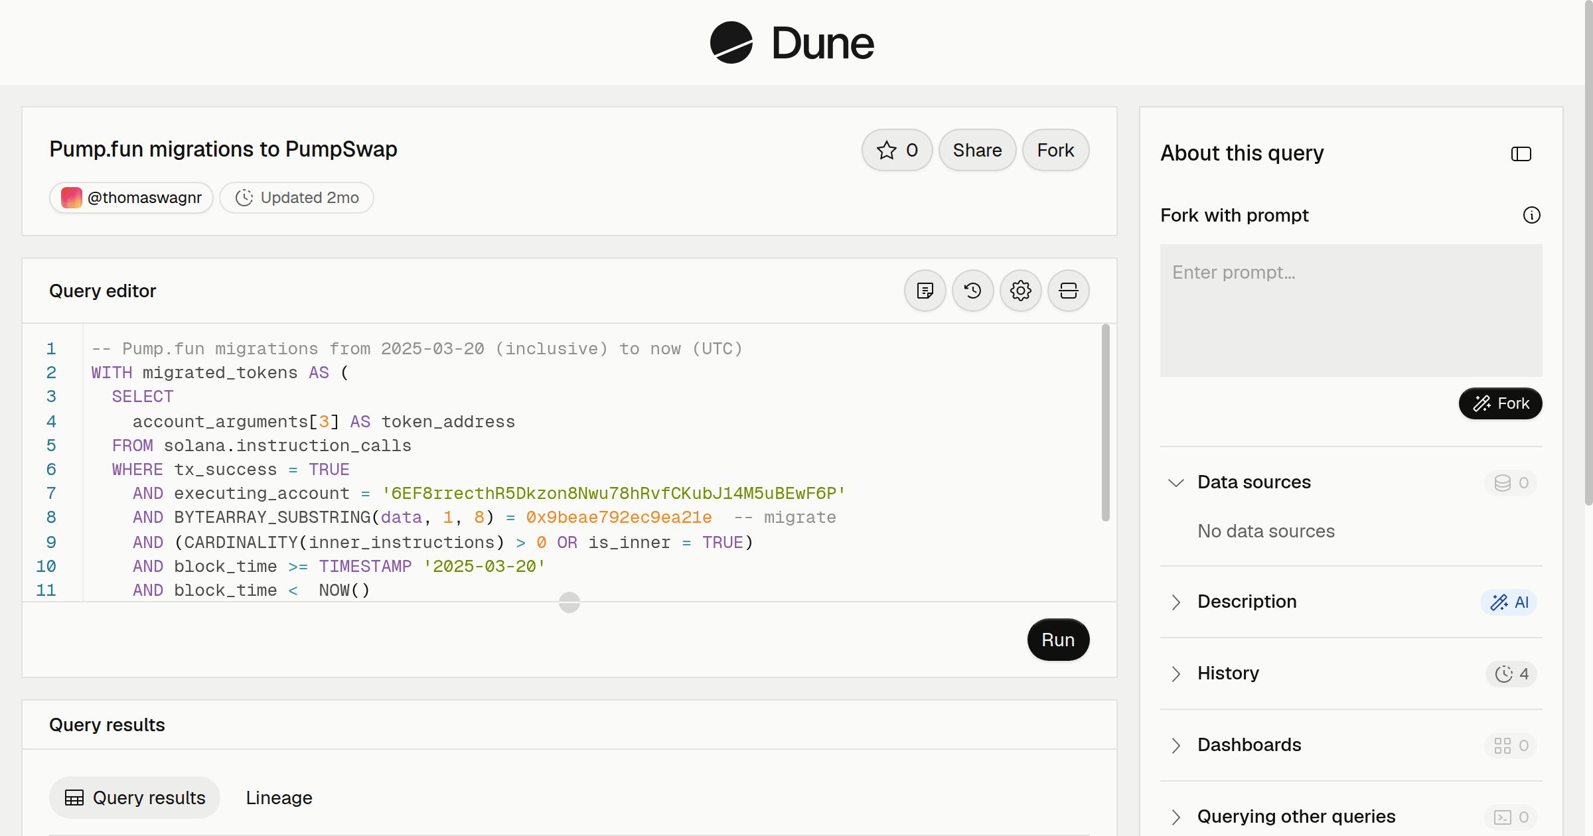Toggle the About this query sidebar panel

1521,154
